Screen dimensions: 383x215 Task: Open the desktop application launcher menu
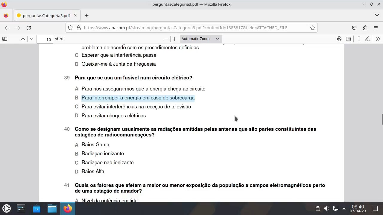coord(7,208)
